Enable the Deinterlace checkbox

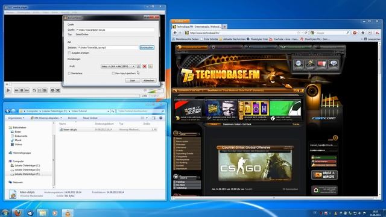tap(69, 74)
